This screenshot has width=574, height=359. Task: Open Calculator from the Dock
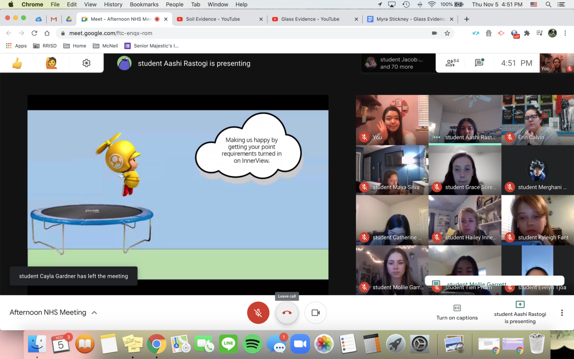[372, 344]
